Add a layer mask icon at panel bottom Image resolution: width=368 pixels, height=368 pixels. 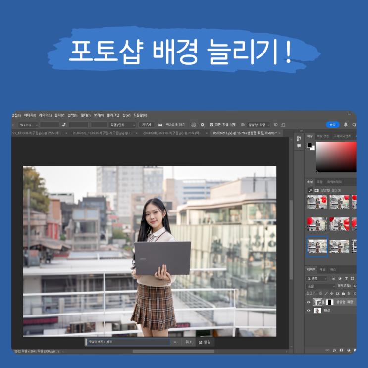[341, 350]
